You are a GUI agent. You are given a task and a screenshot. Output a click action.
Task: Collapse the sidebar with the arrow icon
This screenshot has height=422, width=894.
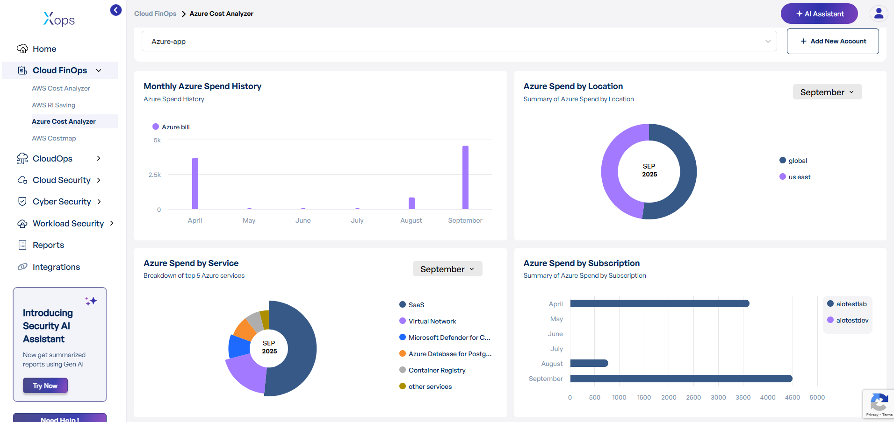116,10
